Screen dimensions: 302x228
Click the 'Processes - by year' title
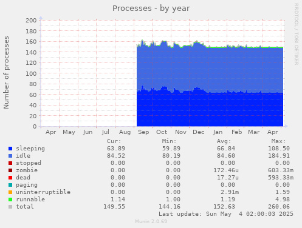(151, 8)
